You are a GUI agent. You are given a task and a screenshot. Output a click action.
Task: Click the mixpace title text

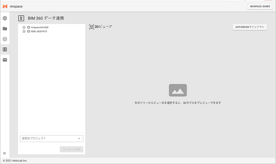(16, 6)
